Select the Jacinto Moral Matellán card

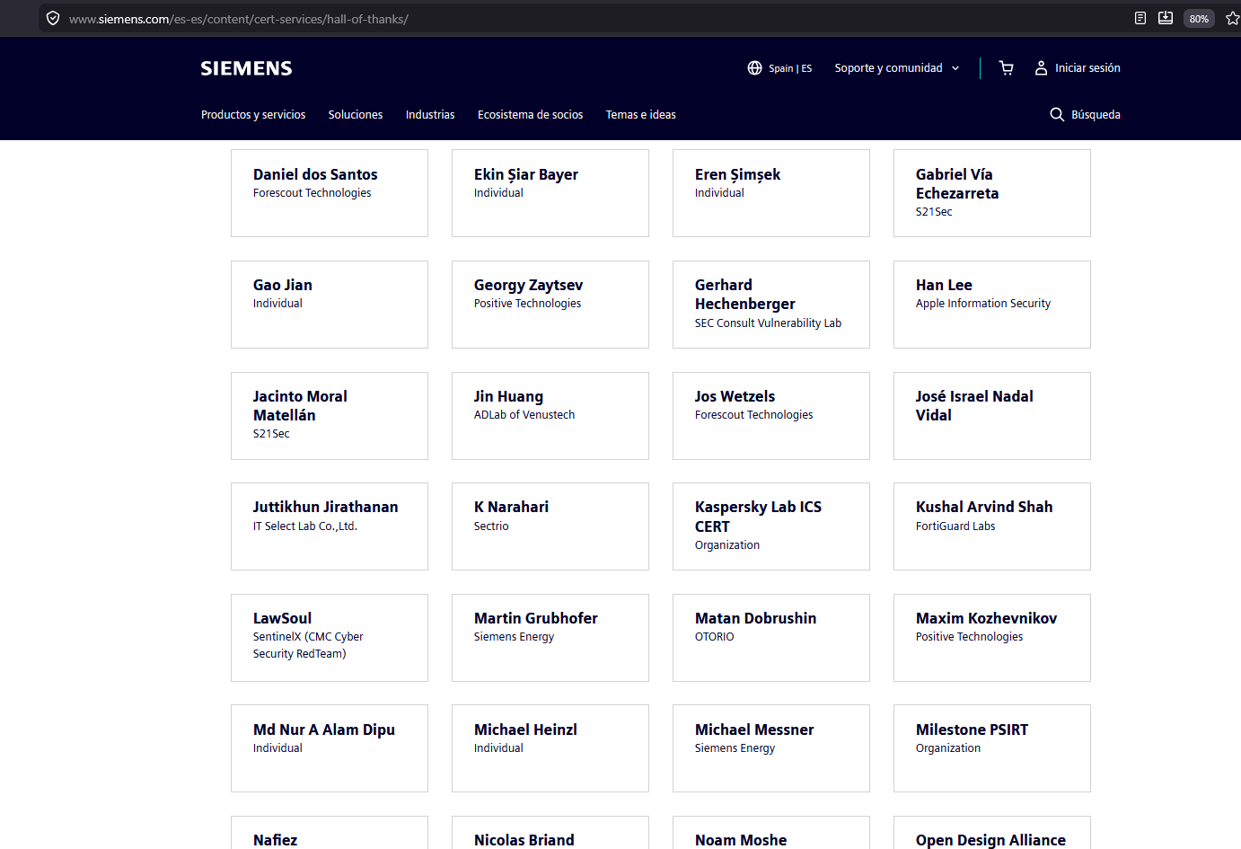tap(330, 416)
